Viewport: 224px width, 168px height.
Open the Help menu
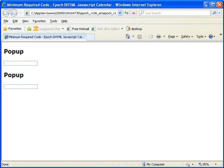64,21
